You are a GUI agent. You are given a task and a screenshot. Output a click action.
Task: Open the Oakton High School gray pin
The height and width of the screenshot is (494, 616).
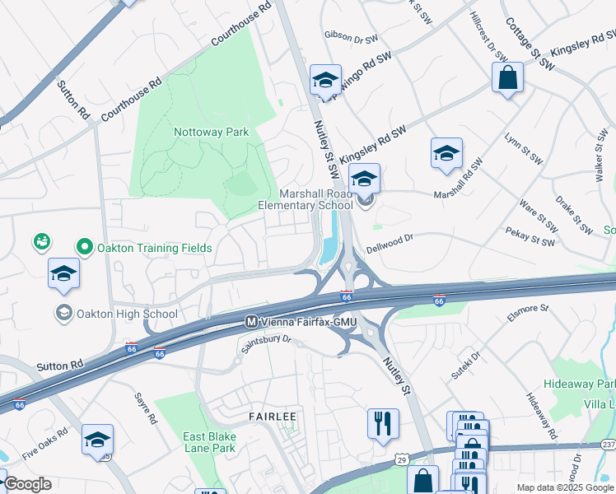pos(63,314)
